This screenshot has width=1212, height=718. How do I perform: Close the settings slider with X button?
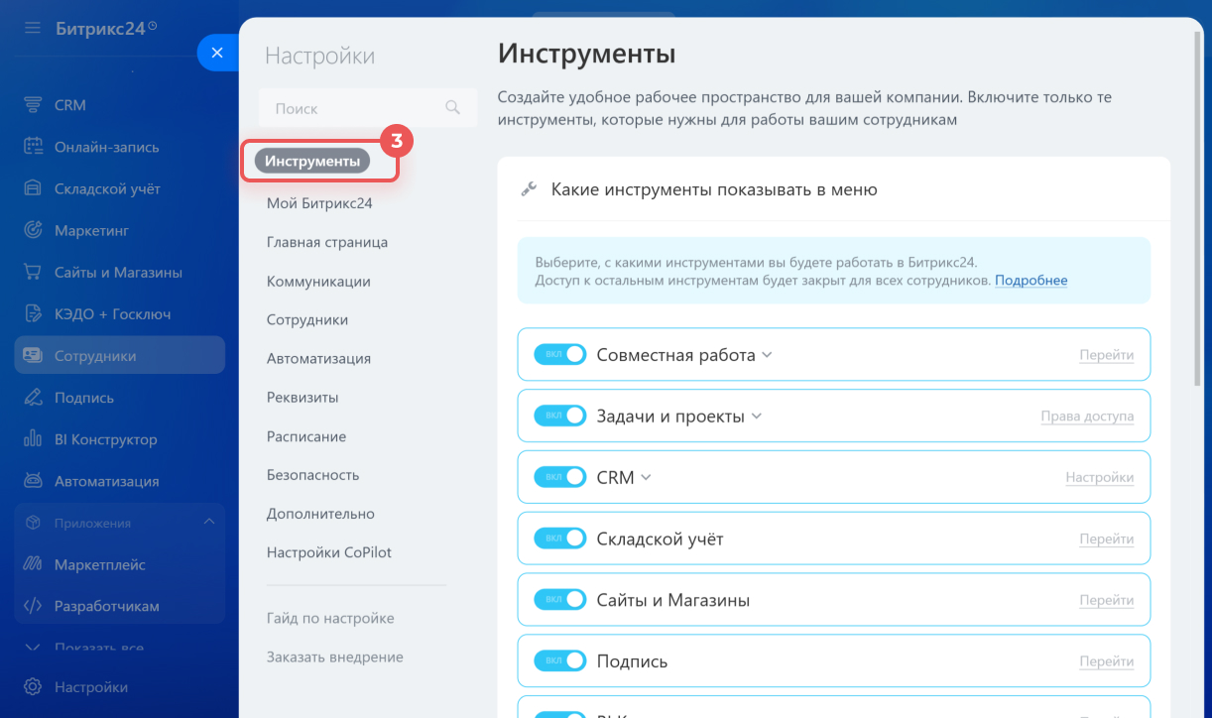[x=217, y=53]
